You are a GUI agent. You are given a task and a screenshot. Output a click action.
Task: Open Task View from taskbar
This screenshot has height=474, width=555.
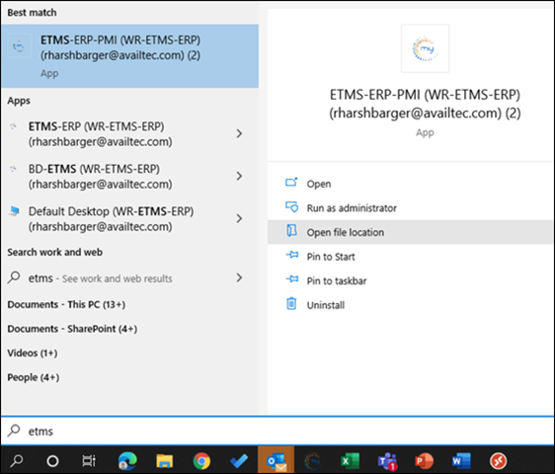point(89,461)
